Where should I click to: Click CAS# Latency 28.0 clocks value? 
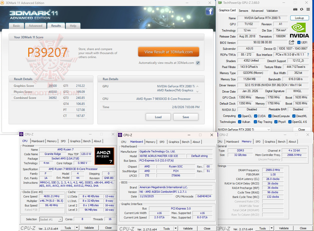pos(273,179)
